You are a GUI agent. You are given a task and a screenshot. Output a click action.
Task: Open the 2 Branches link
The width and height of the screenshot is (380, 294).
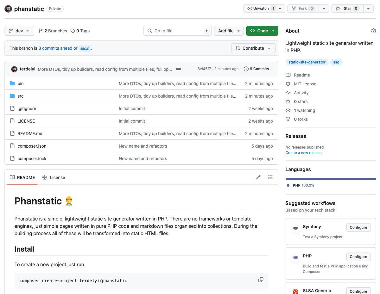53,31
